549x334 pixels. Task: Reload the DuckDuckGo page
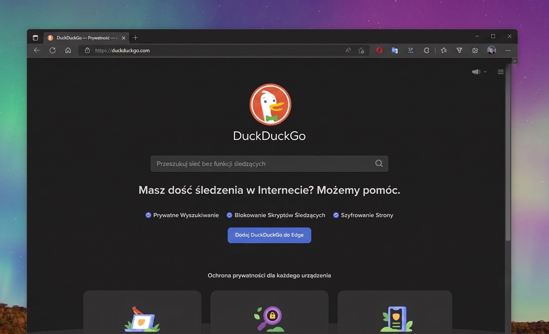point(52,50)
